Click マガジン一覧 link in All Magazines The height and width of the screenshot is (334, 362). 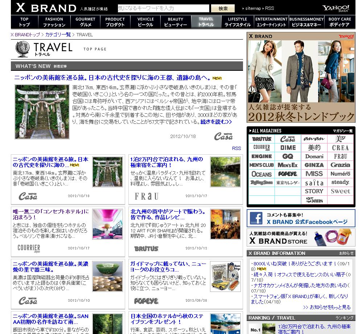point(343,131)
